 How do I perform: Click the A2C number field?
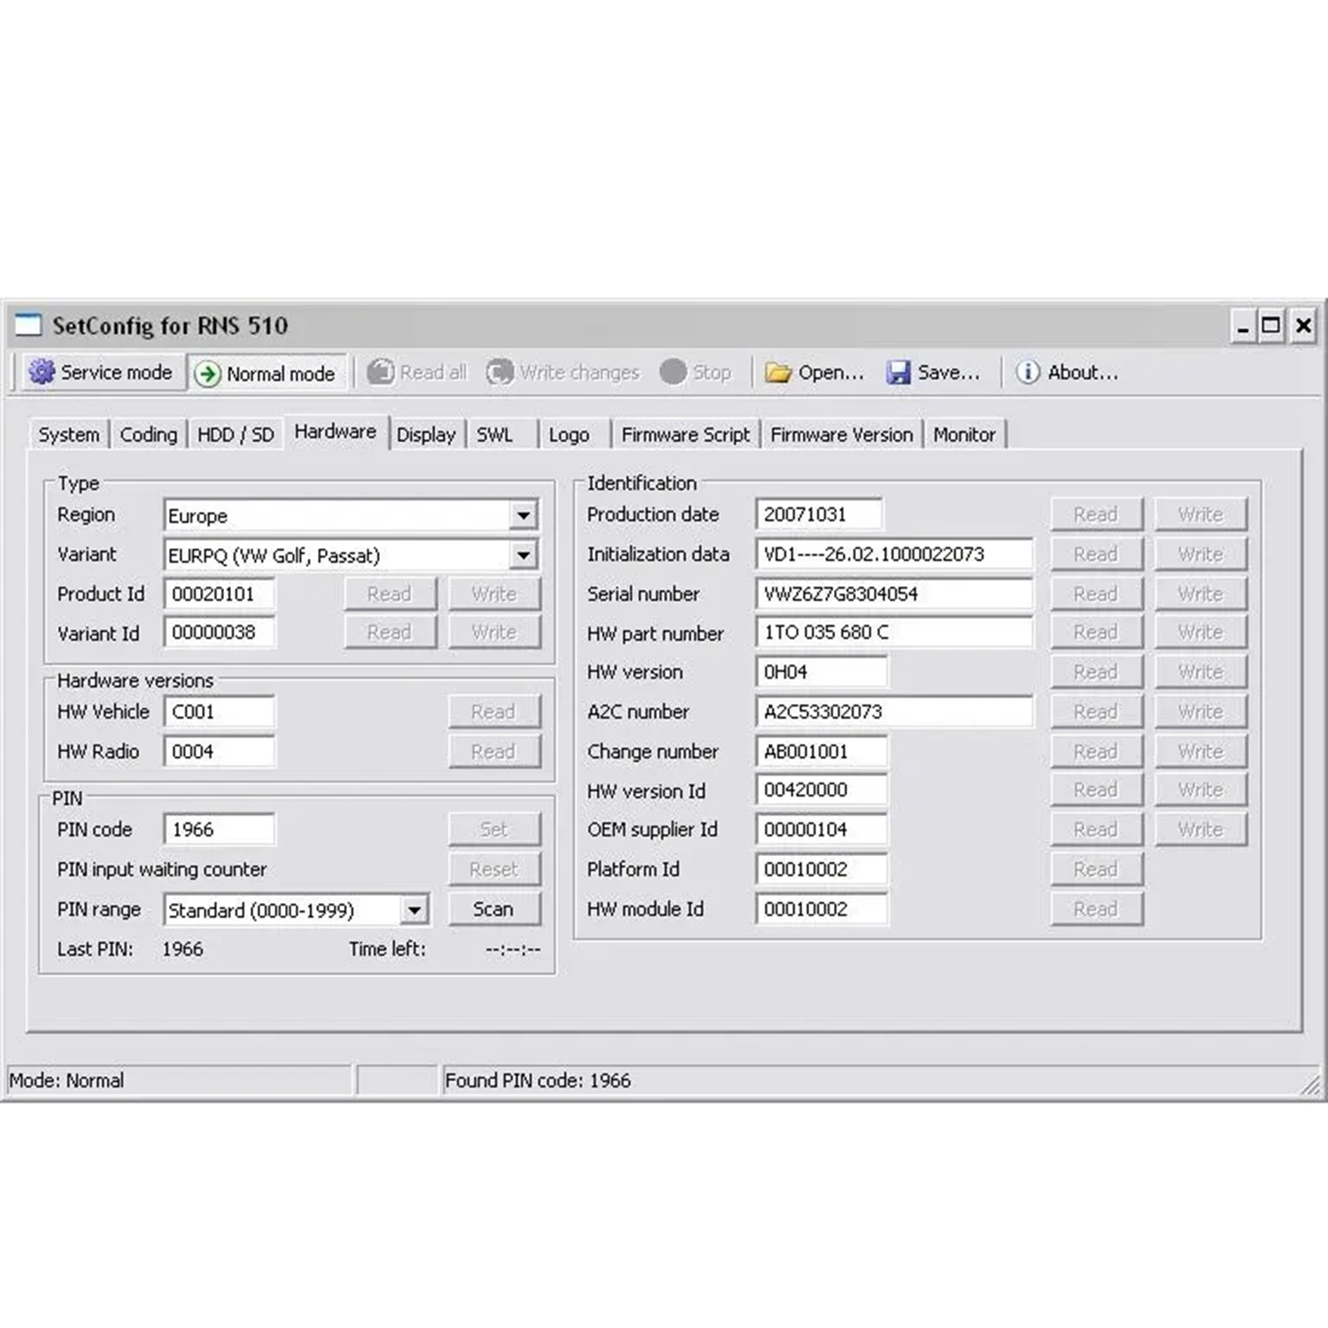[x=894, y=712]
